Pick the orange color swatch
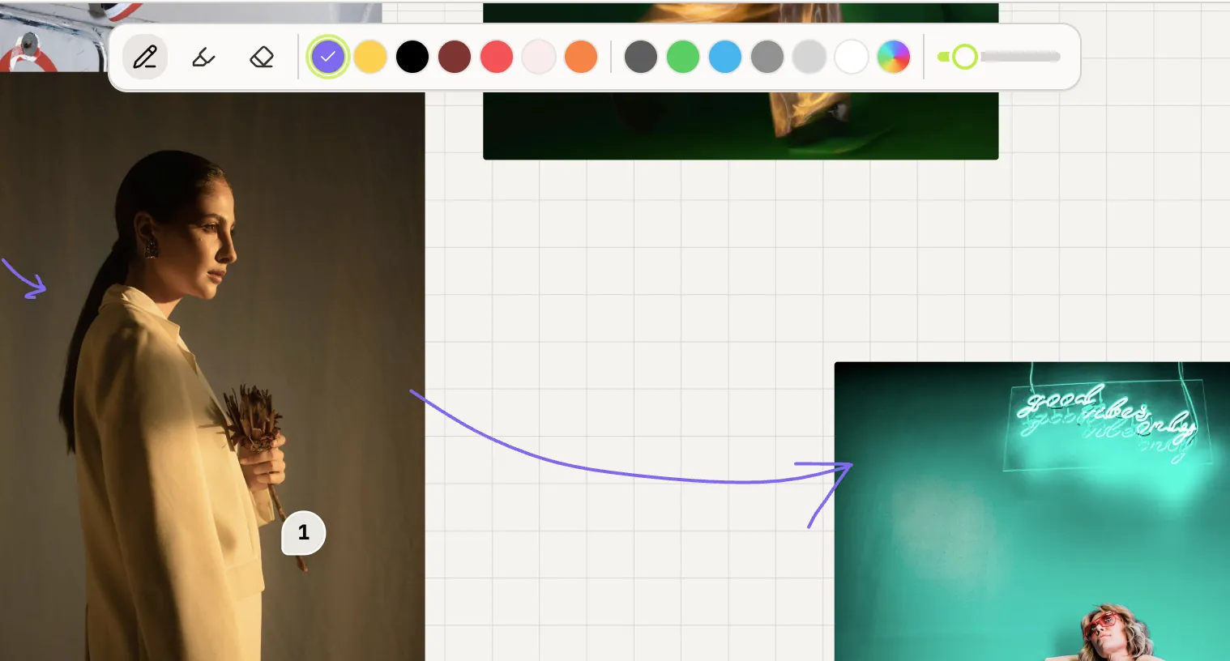The width and height of the screenshot is (1230, 661). click(x=581, y=57)
